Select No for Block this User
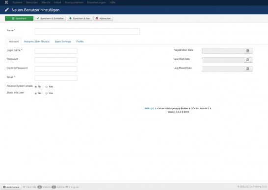The image size is (268, 190). (x=36, y=94)
